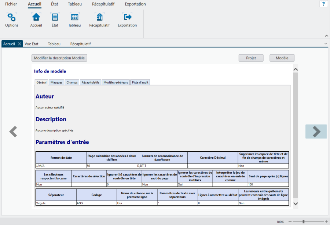Open the Récapitulatif ribbon icon
The height and width of the screenshot is (225, 330).
99,17
